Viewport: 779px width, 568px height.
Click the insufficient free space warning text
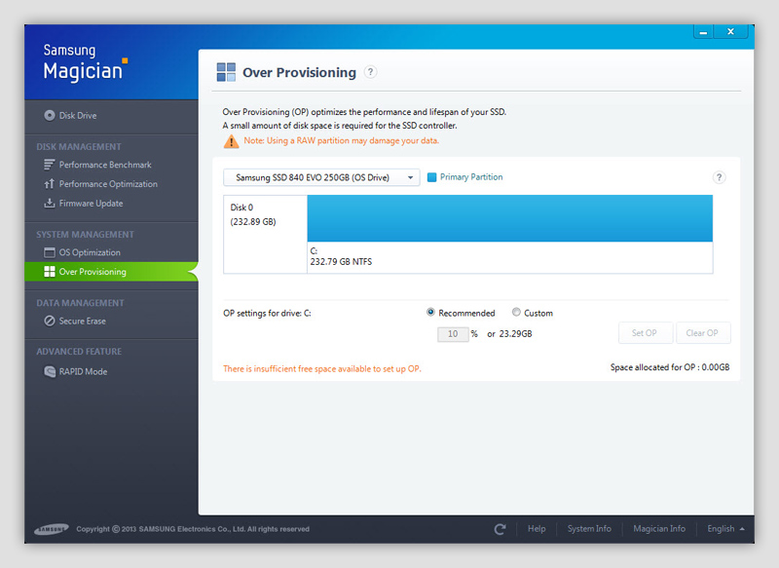[322, 368]
